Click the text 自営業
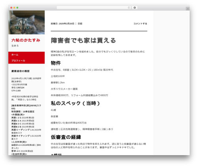This screenshot has width=198, height=167. 54,116
